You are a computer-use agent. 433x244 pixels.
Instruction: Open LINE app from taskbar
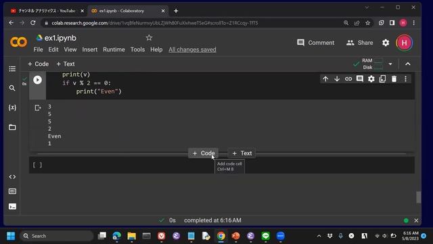coord(266,236)
